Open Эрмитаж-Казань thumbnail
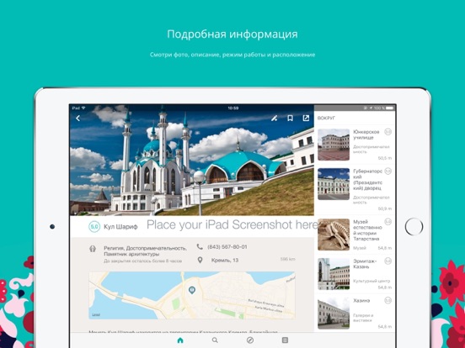465x348 pixels. pyautogui.click(x=334, y=274)
